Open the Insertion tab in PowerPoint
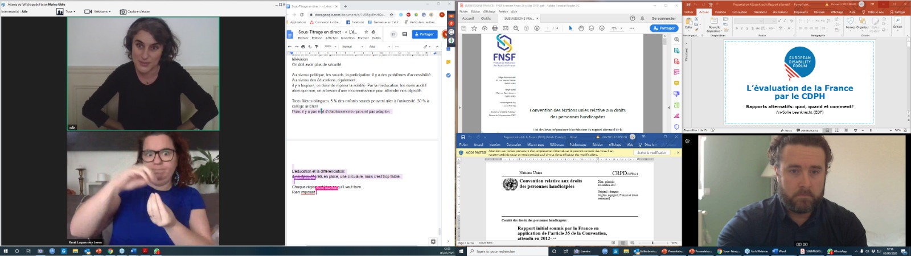911x256 pixels. 720,12
